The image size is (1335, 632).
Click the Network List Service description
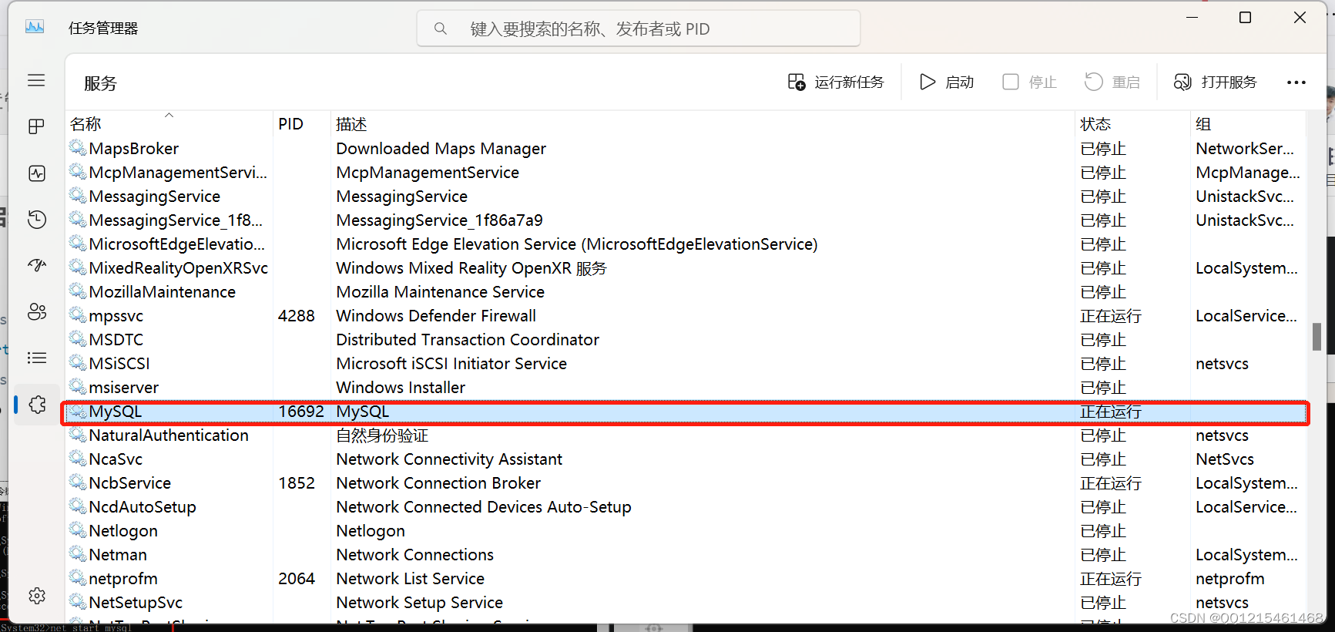(x=411, y=579)
